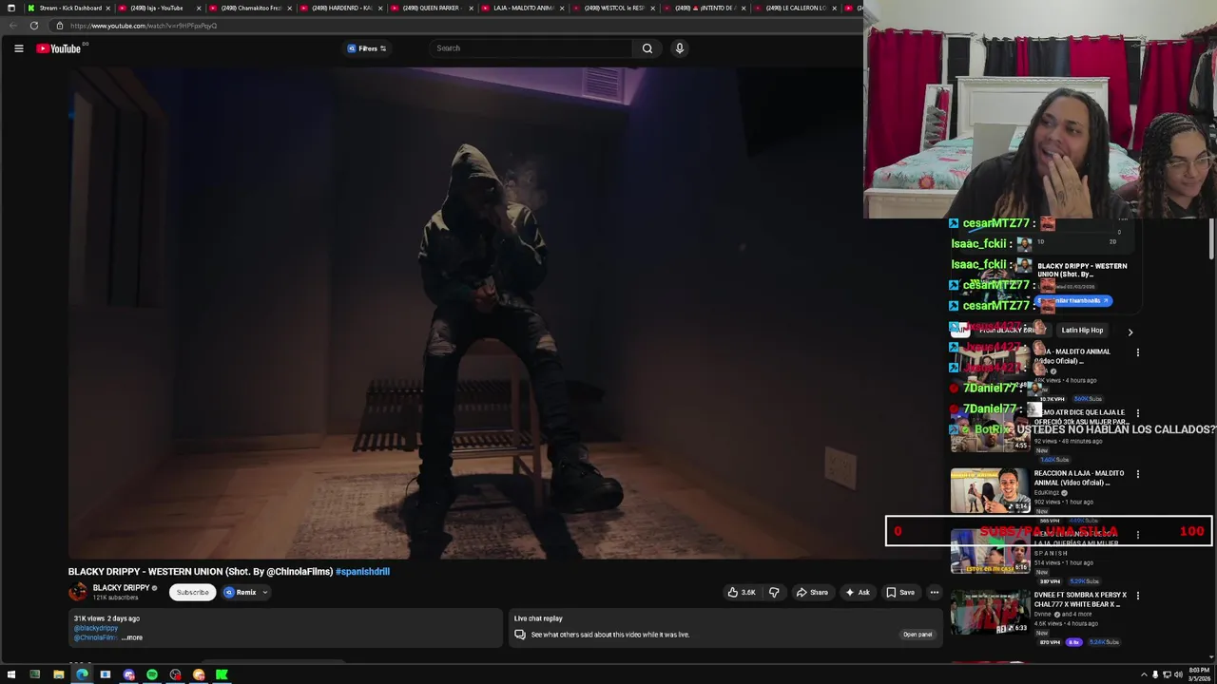
Task: Dislike the video with thumbs down
Action: (x=774, y=593)
